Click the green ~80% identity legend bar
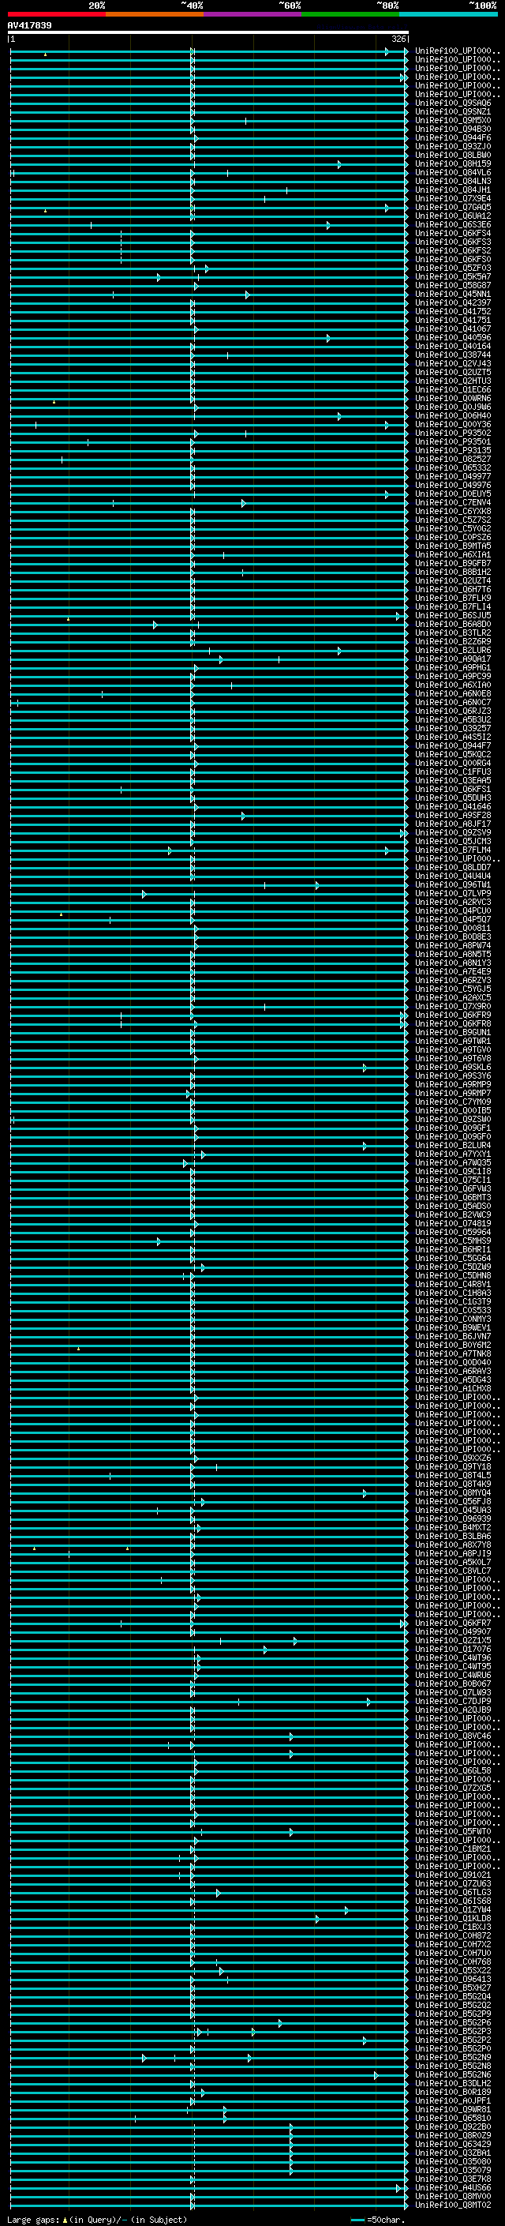505x2226 pixels. [x=350, y=14]
